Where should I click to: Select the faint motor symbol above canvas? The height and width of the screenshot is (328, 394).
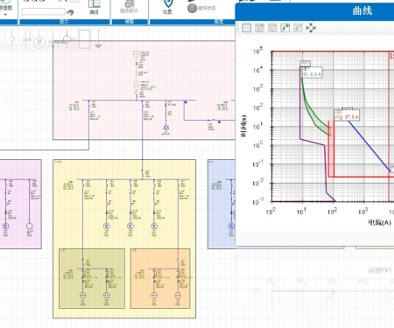point(39,43)
